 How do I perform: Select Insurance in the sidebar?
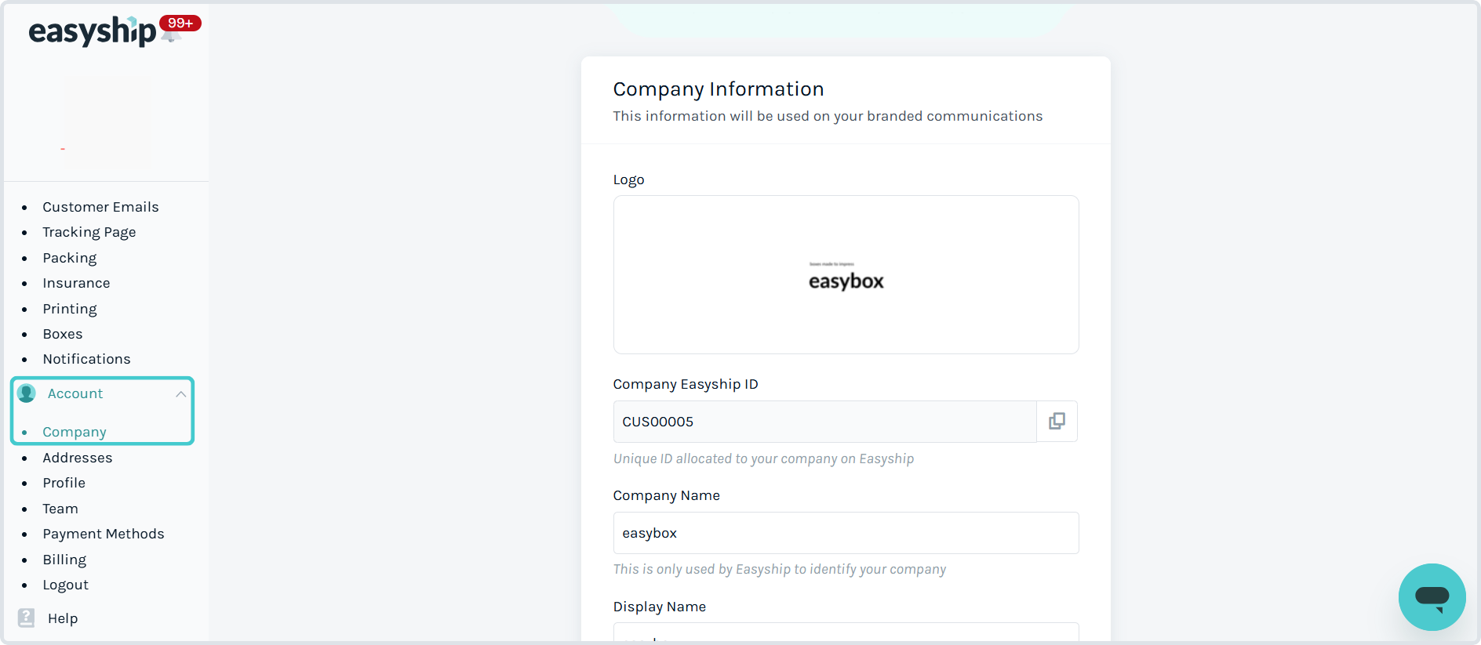pos(76,283)
